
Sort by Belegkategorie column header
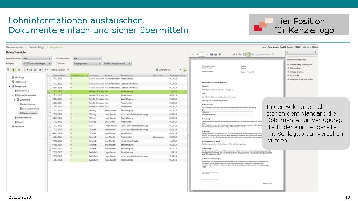coord(136,75)
